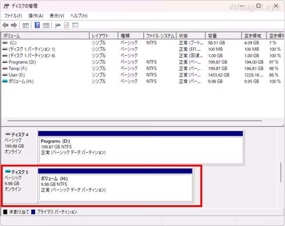
Task: Select the drive icon for Temp (F:)
Action: click(x=5, y=69)
